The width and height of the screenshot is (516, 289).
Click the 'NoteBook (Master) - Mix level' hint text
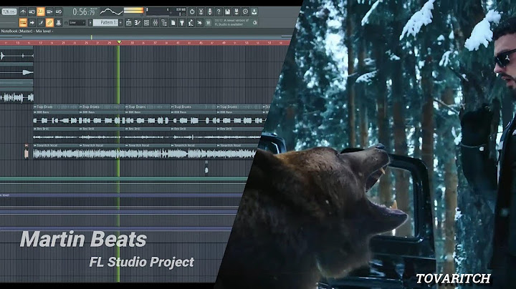[x=27, y=31]
